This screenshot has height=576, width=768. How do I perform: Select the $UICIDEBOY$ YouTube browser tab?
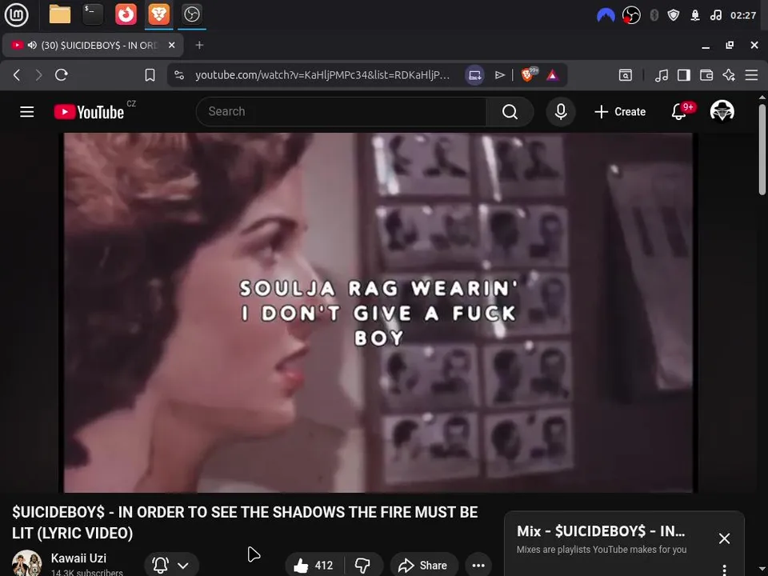93,45
